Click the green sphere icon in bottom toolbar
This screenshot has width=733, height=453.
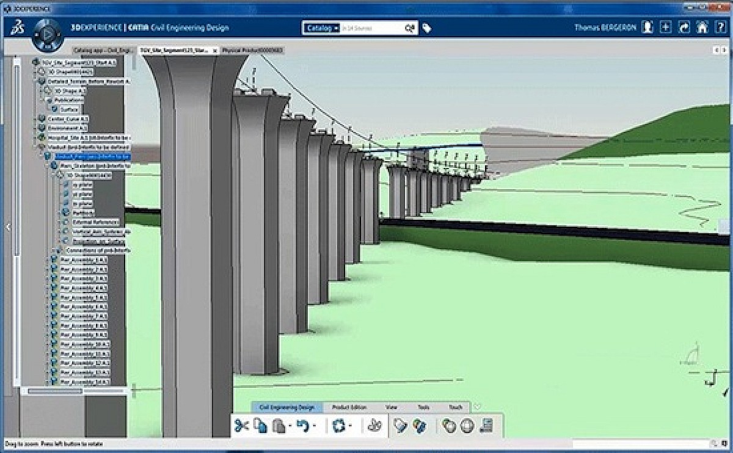tap(449, 426)
